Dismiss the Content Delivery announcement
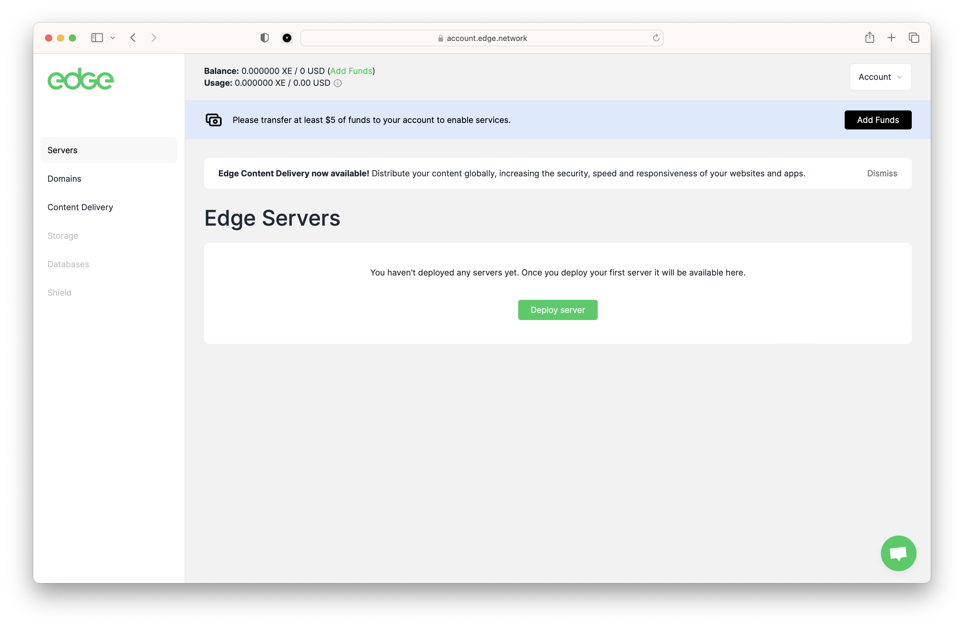 click(x=882, y=173)
